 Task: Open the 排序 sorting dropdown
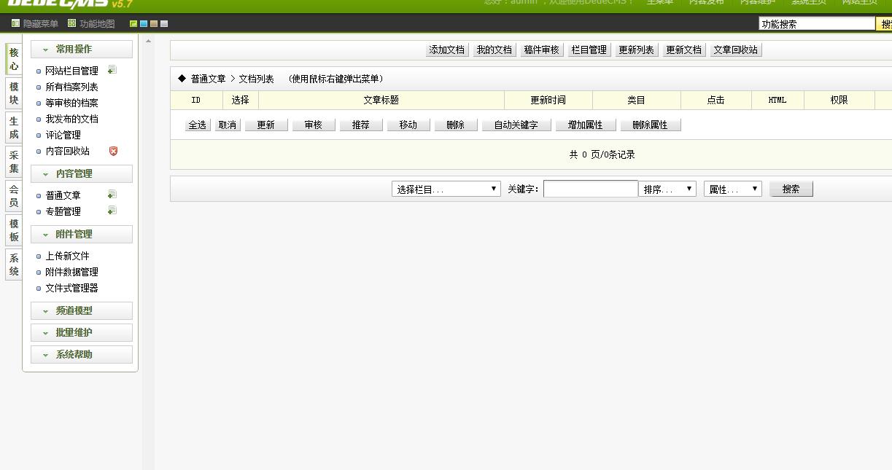point(667,188)
